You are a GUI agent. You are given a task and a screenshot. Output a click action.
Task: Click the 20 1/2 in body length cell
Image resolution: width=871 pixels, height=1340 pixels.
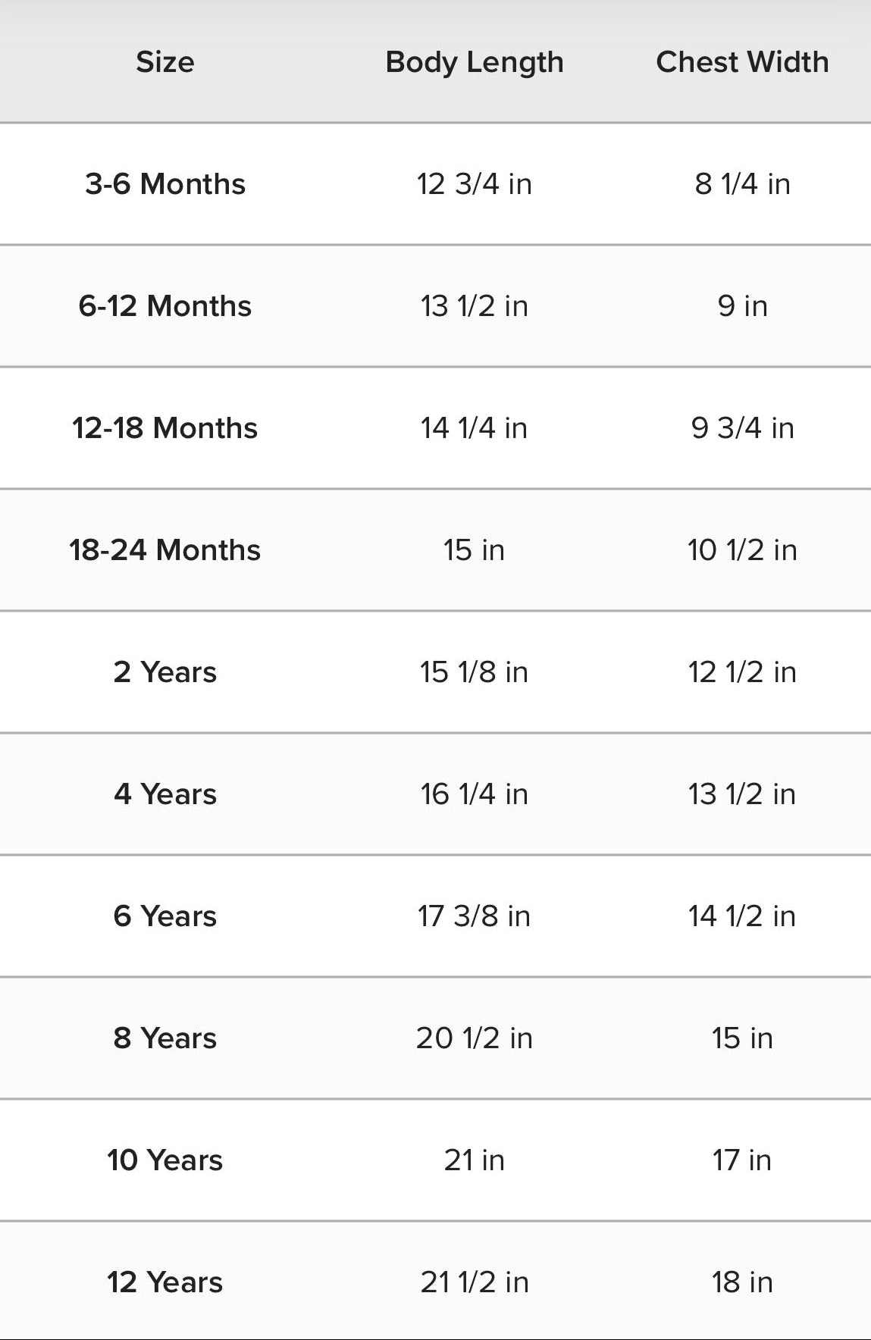(474, 1038)
